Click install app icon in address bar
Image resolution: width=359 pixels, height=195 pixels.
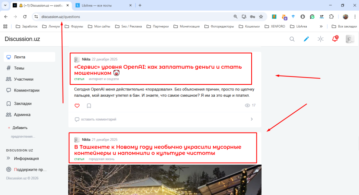click(244, 17)
